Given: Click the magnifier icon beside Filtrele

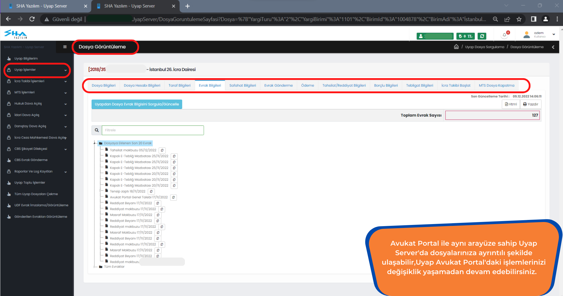Looking at the screenshot, I should 97,130.
